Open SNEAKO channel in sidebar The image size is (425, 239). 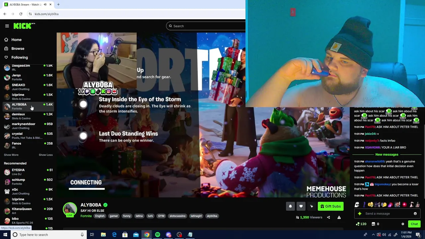click(28, 87)
